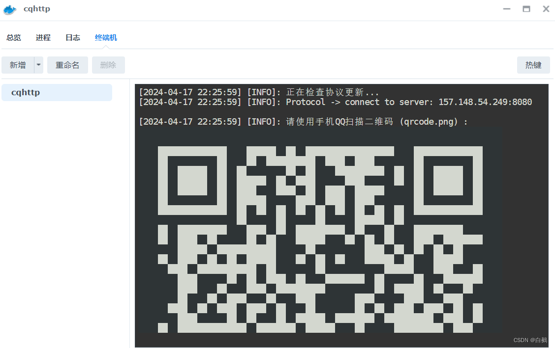Open the 热键 hotkey menu
Screen dimensions: 555x348
coord(533,65)
